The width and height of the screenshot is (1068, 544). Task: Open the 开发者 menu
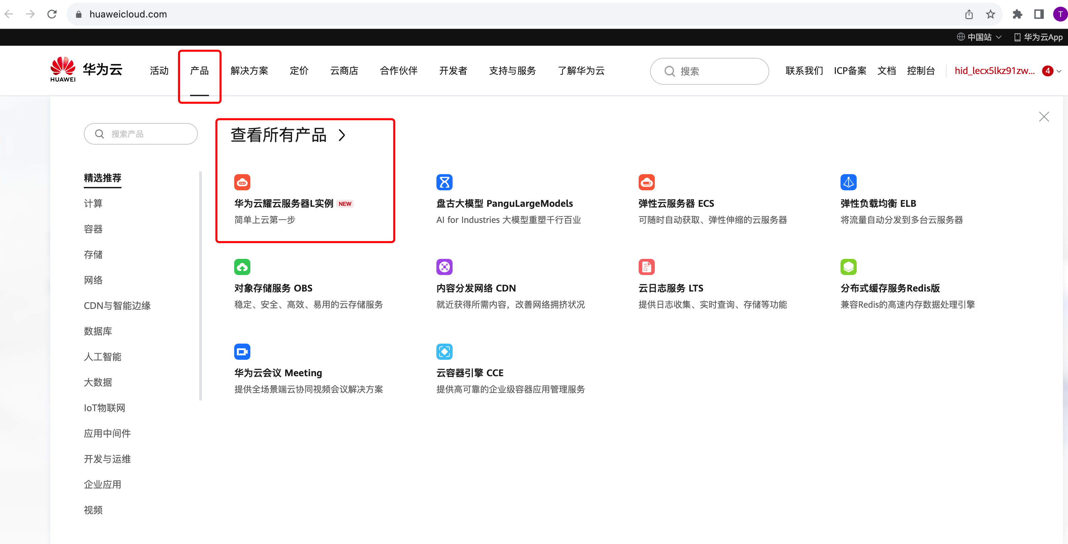pos(453,71)
